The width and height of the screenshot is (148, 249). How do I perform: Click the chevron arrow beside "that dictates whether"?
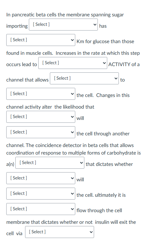(82, 163)
